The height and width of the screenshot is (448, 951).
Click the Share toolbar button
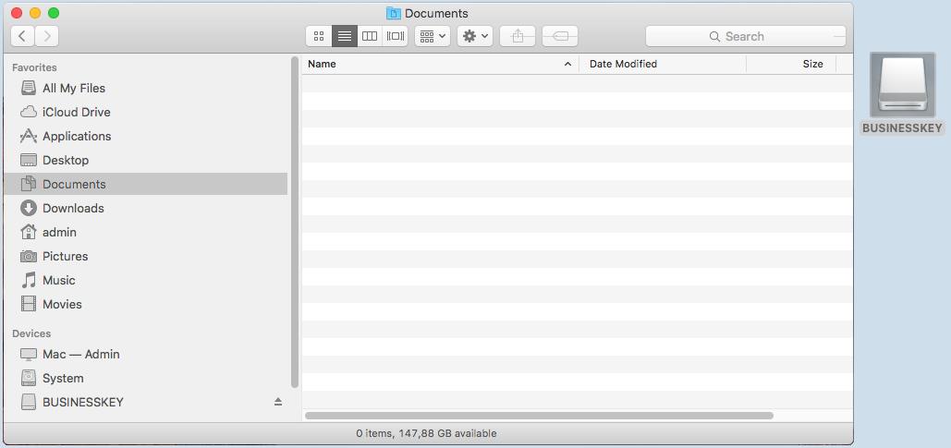point(518,36)
